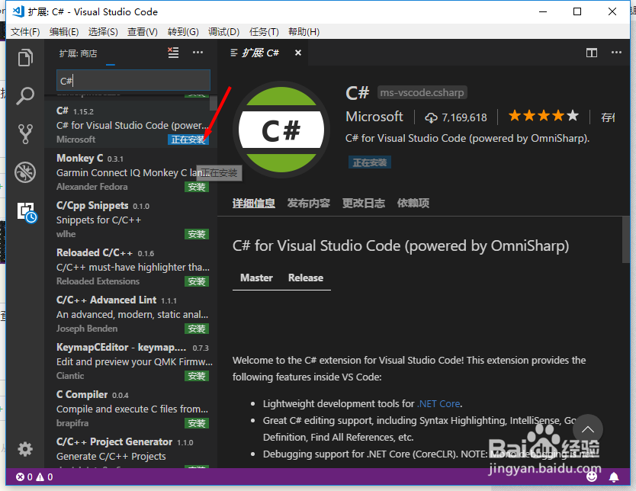Image resolution: width=636 pixels, height=491 pixels.
Task: Install the C/Cpp Snippets extension
Action: click(x=197, y=234)
